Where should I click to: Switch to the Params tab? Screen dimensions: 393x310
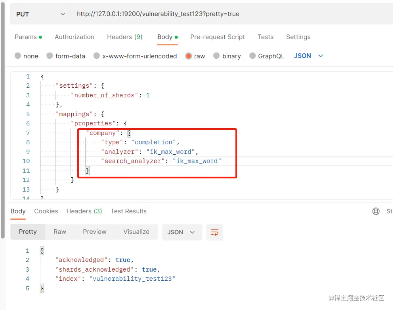28,37
